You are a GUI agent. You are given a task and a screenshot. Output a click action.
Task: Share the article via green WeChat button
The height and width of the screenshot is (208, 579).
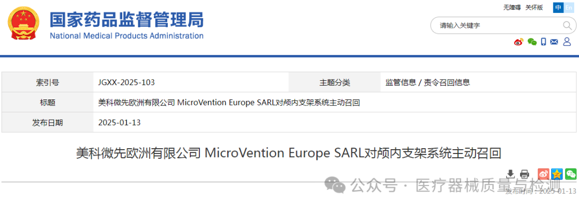point(571,174)
